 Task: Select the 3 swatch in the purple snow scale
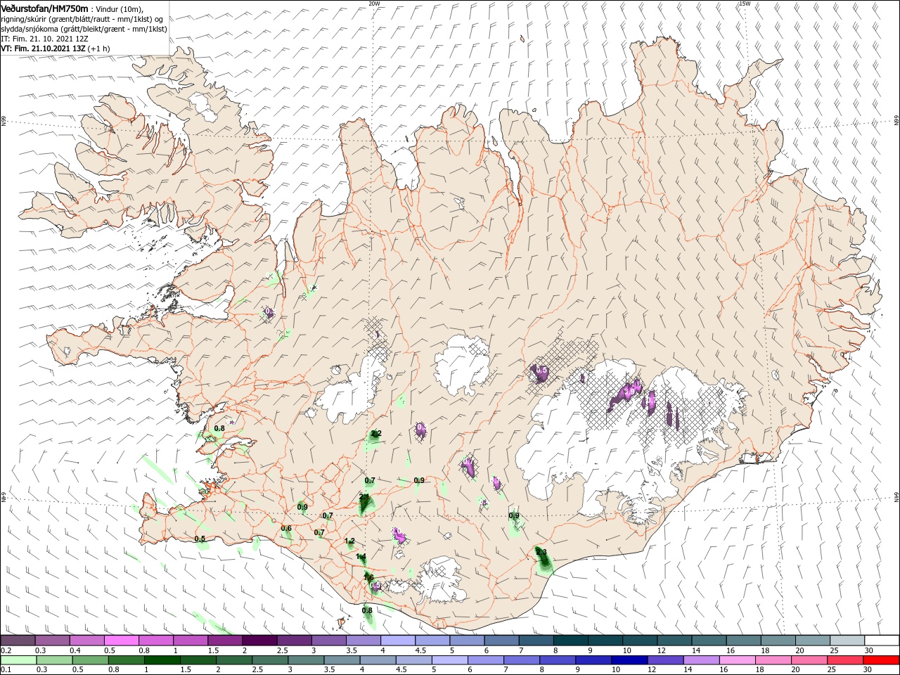[x=329, y=640]
